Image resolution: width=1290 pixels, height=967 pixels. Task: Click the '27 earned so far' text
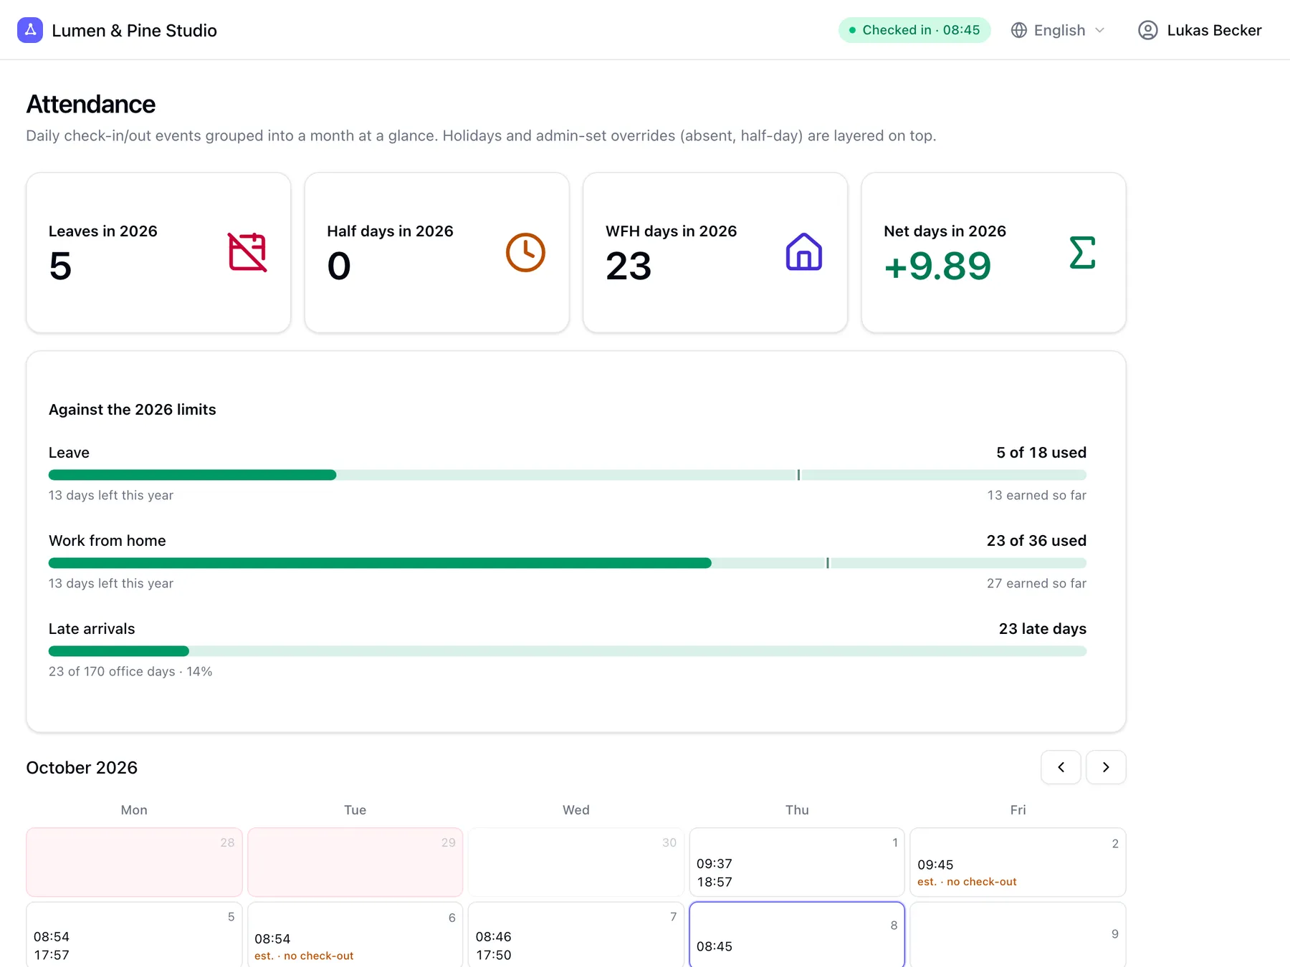(x=1036, y=583)
